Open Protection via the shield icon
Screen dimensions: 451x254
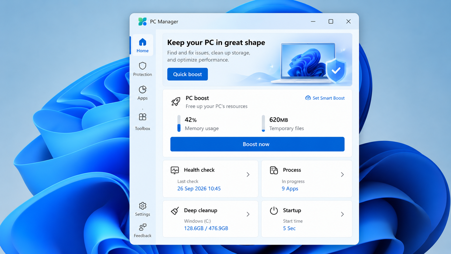(142, 66)
